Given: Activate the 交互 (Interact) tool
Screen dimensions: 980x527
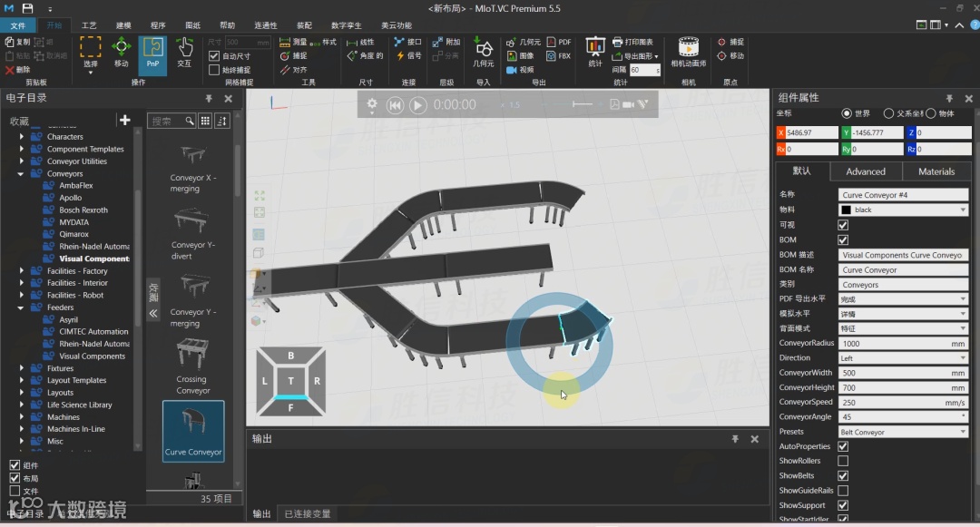Looking at the screenshot, I should [x=183, y=52].
